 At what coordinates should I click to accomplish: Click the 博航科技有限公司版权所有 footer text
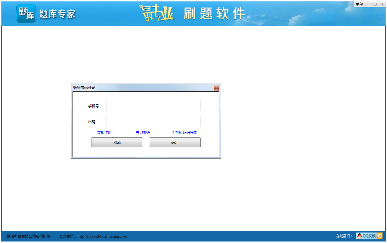pyautogui.click(x=29, y=236)
